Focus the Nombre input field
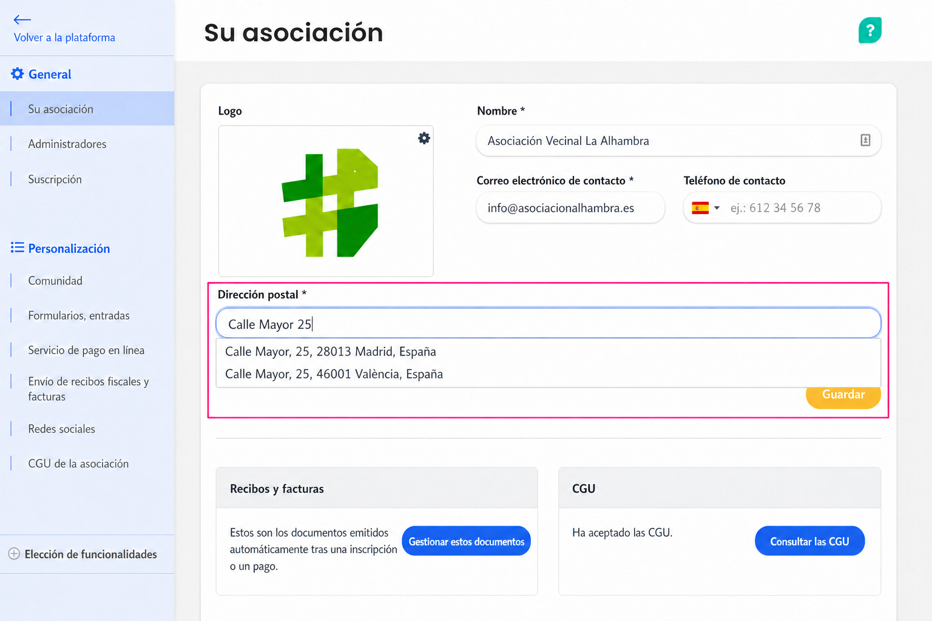Image resolution: width=932 pixels, height=621 pixels. (x=678, y=141)
